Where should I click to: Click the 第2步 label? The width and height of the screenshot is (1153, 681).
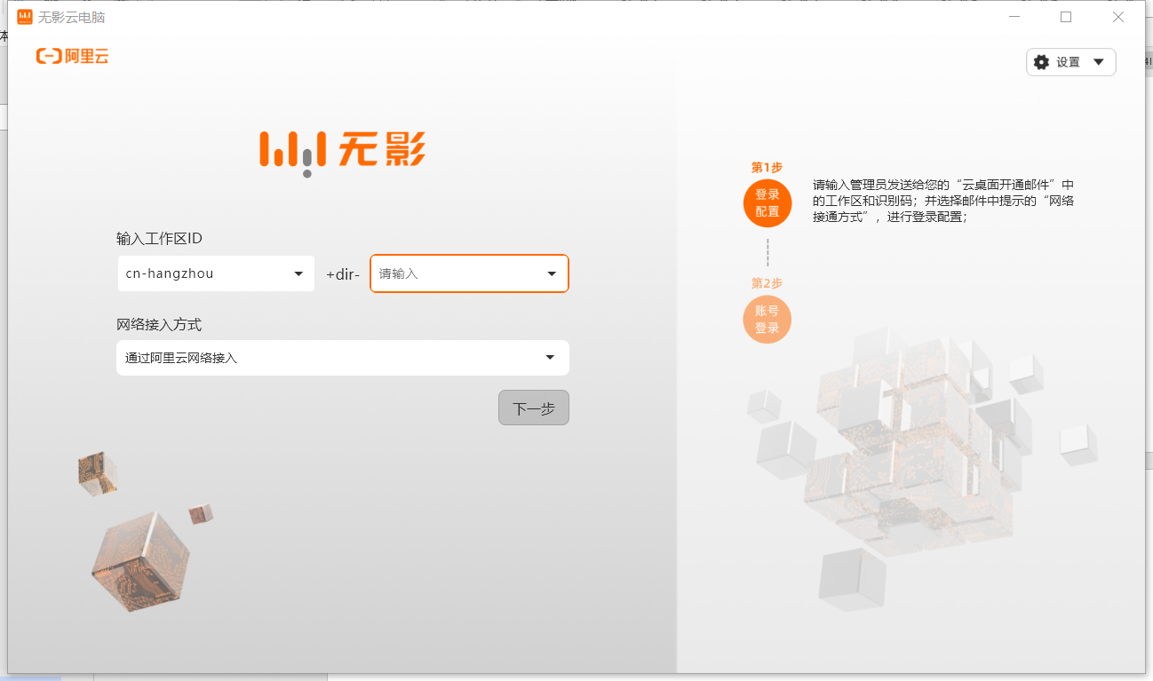click(x=767, y=283)
